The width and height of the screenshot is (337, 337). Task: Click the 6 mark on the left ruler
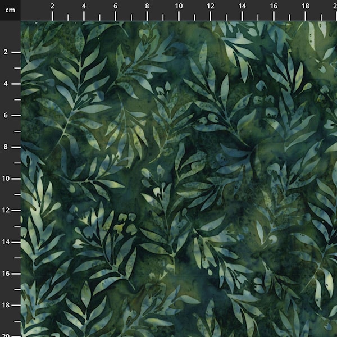(6, 115)
